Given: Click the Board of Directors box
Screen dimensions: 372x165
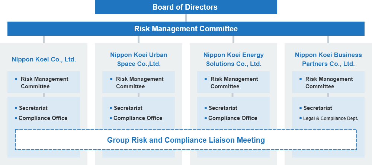Looking at the screenshot, I should 186,7.
